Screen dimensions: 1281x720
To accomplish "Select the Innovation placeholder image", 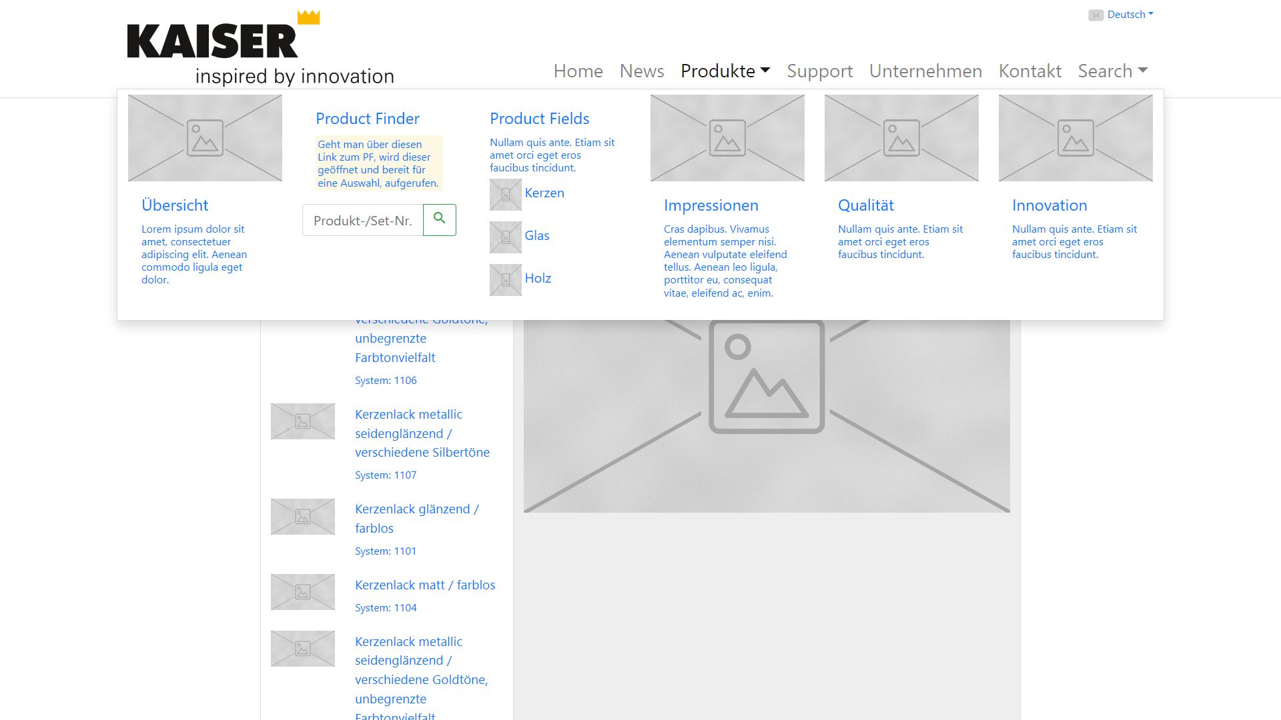I will 1075,138.
